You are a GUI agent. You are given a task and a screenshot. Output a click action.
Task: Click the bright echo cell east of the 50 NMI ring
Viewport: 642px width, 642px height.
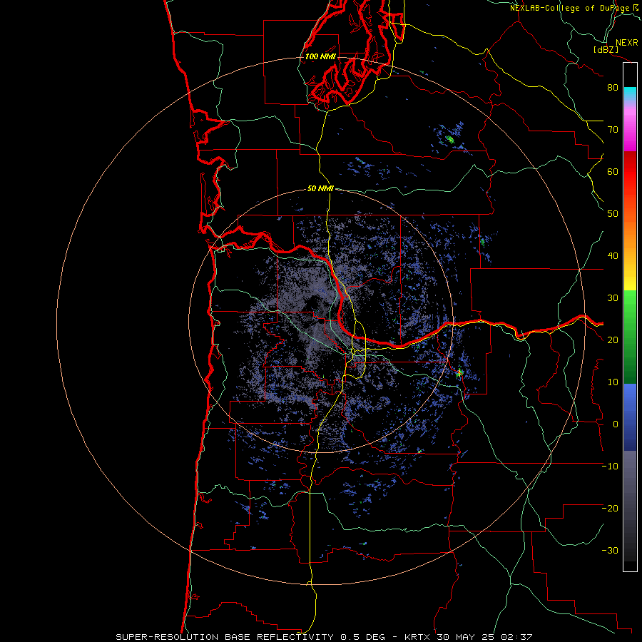pyautogui.click(x=459, y=372)
